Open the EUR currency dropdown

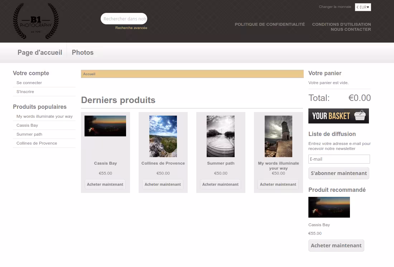click(x=363, y=7)
